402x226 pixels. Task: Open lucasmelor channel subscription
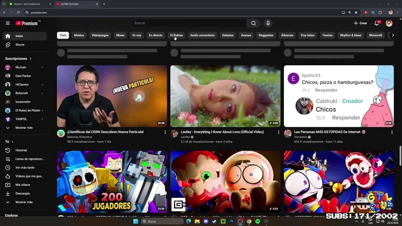[25, 102]
